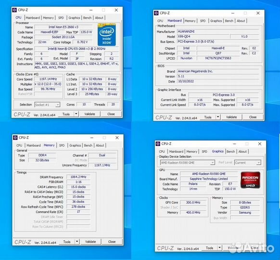This screenshot has width=280, height=260.
Task: Click the NCT6793/NCT5563 LPCIO value
Action: point(218,58)
